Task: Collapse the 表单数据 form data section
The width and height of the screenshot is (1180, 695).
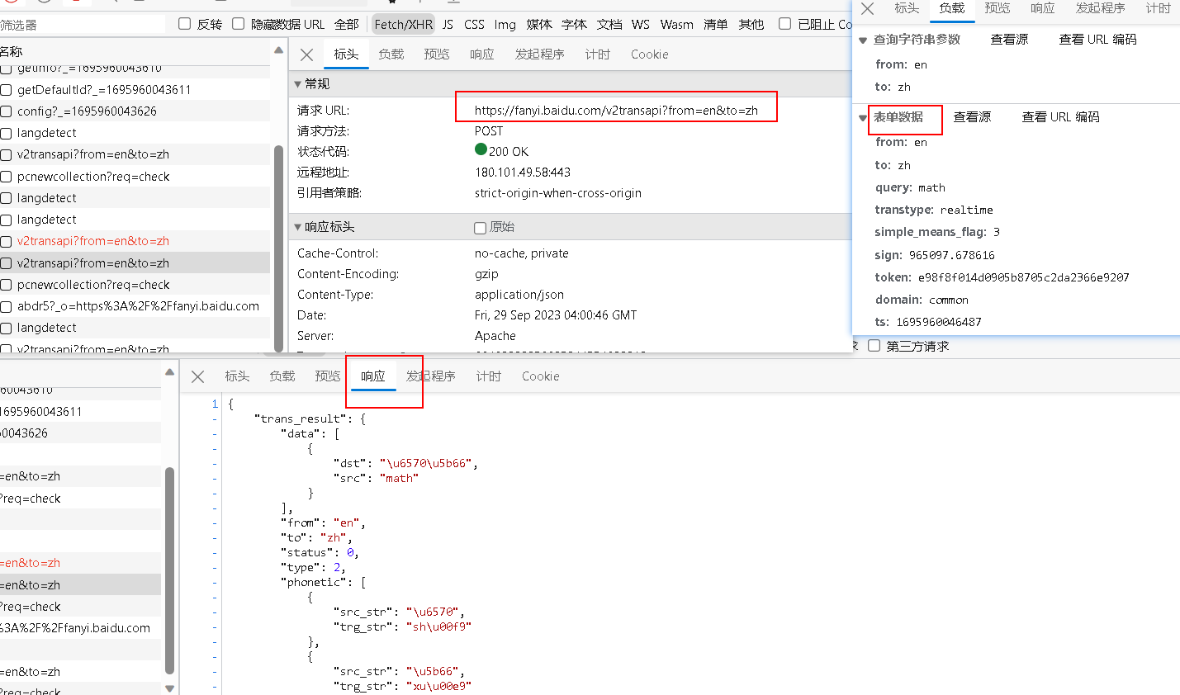Action: click(863, 117)
